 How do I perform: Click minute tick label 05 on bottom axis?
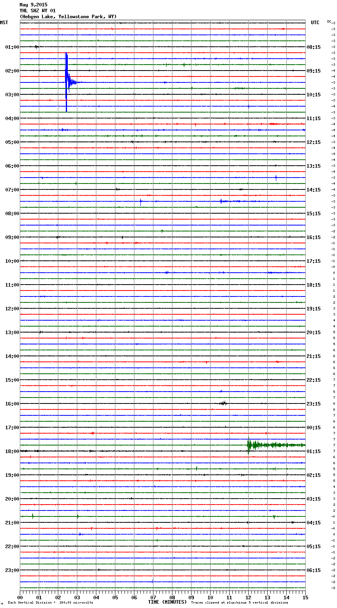(x=115, y=597)
